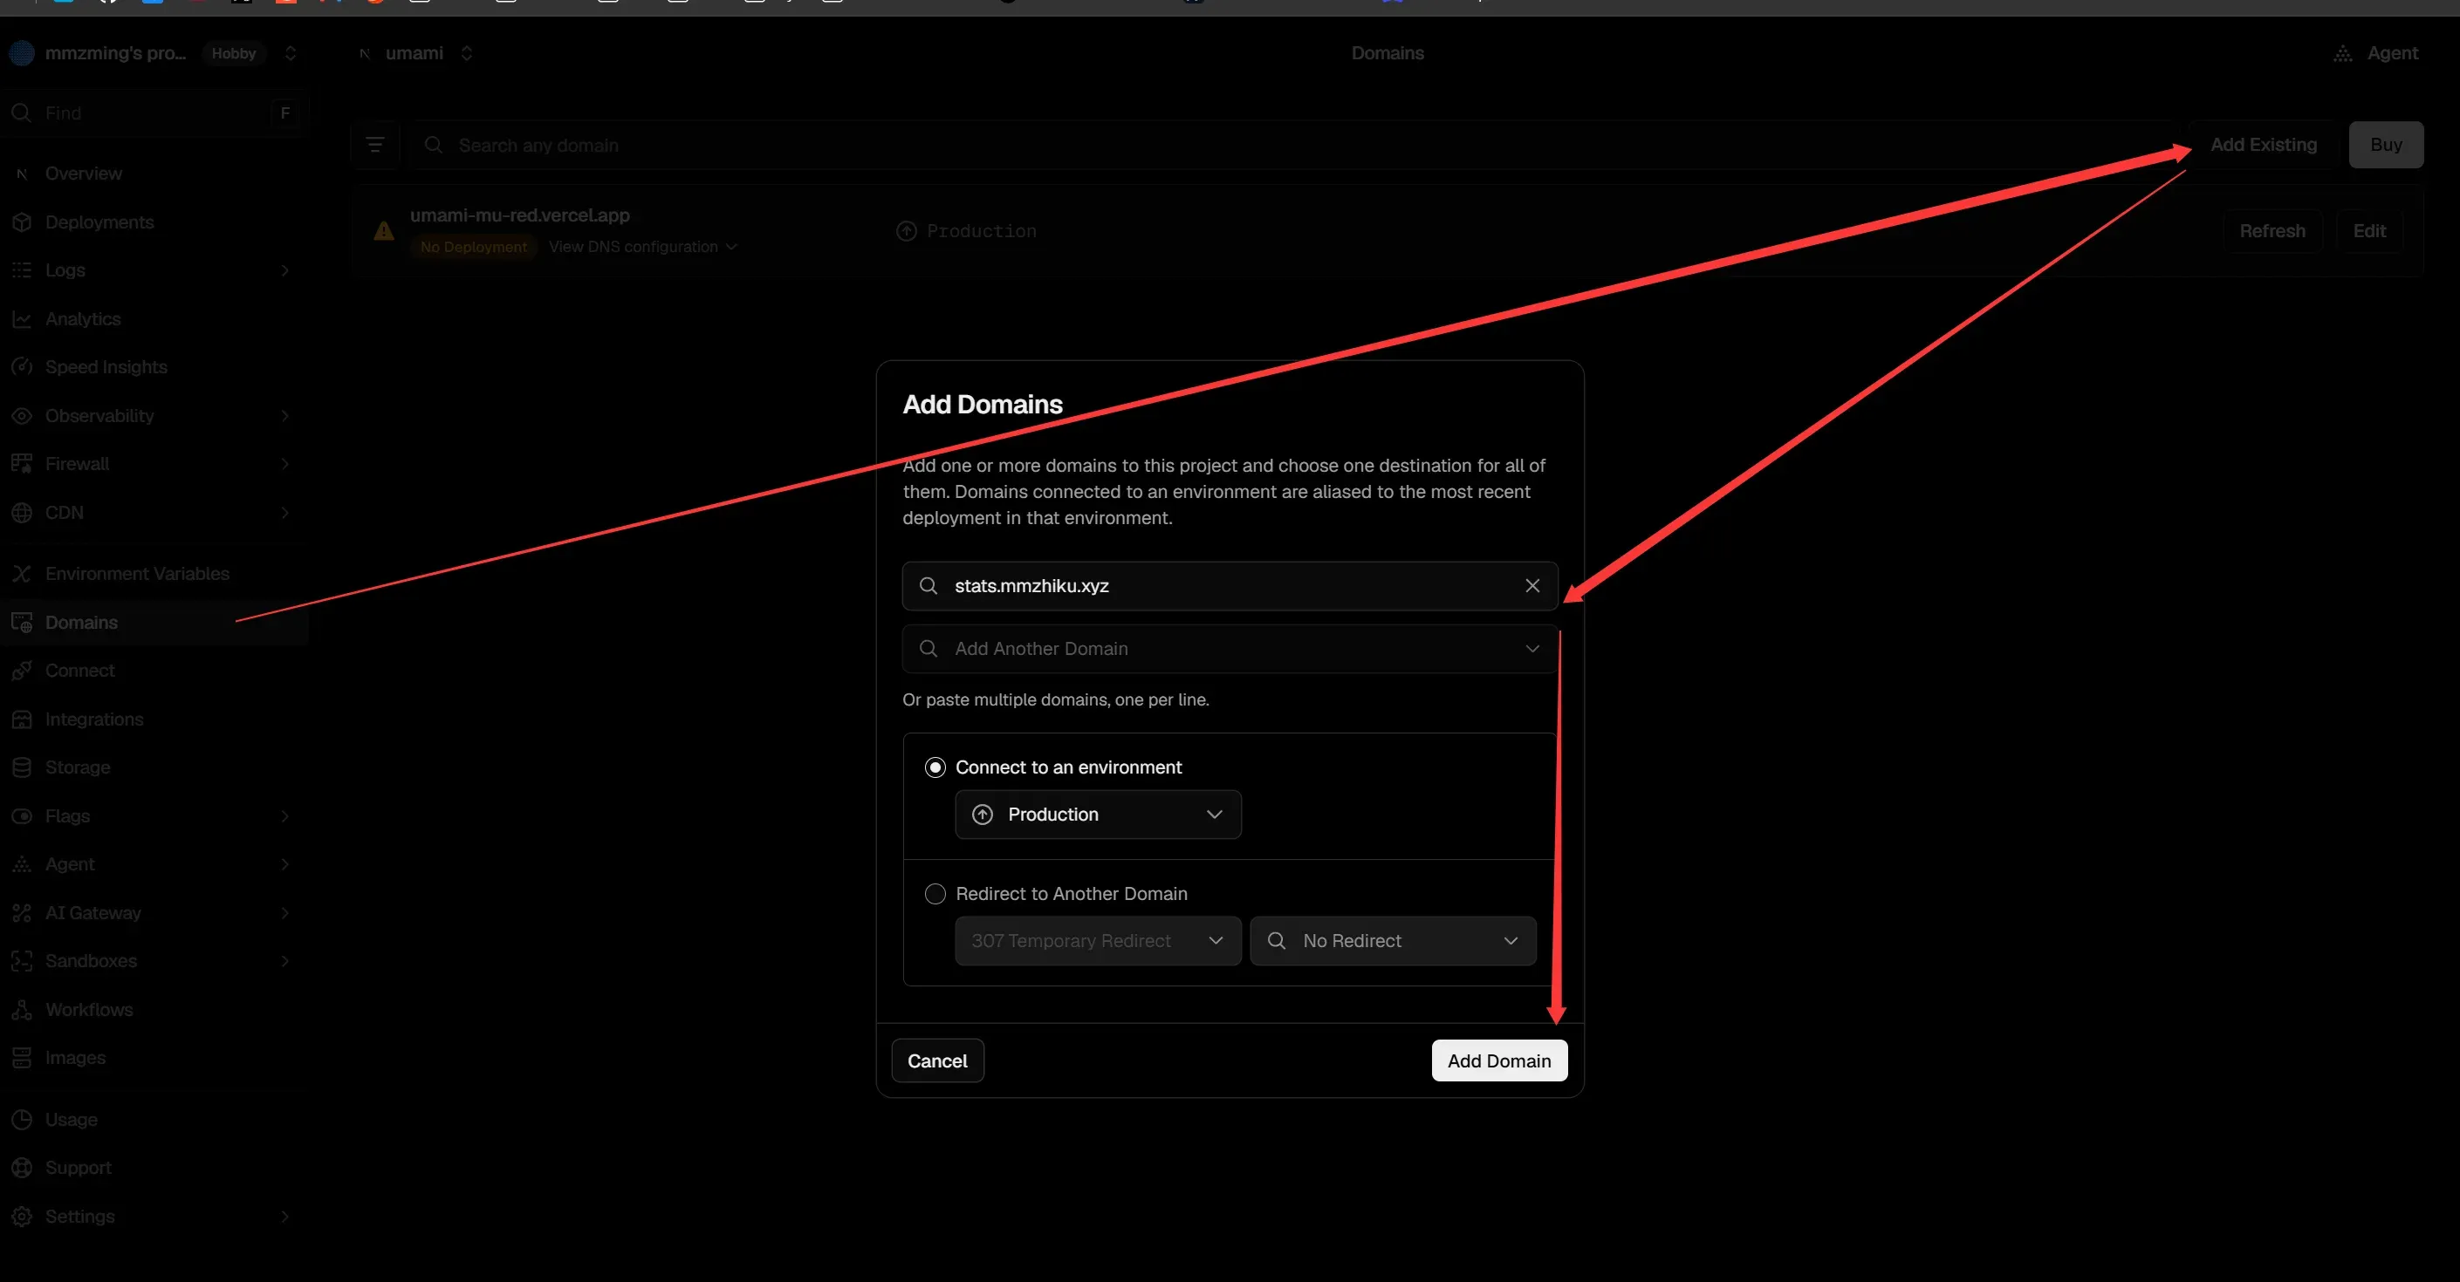Open the No Redirect target dropdown

pos(1393,941)
